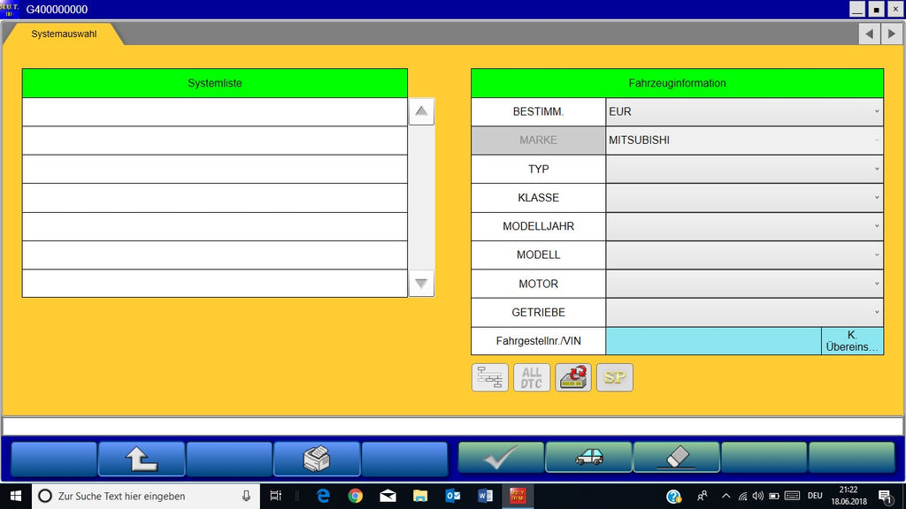Viewport: 906px width, 509px height.
Task: Open Windows Start menu
Action: tap(16, 496)
